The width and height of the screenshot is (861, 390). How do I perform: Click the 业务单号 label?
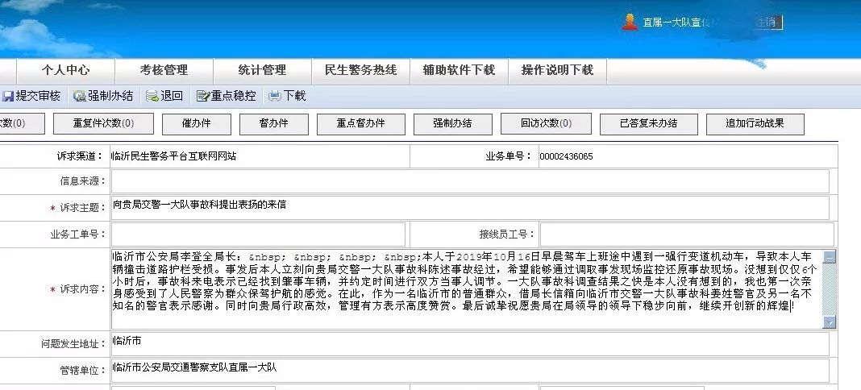[x=509, y=156]
